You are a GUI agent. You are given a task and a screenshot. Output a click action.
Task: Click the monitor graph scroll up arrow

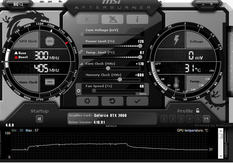coord(221,131)
